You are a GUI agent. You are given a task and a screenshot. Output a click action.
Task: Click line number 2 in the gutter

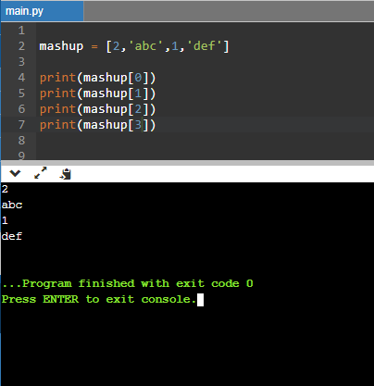(21, 46)
